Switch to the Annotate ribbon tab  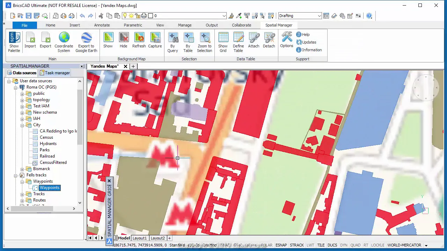(x=102, y=25)
